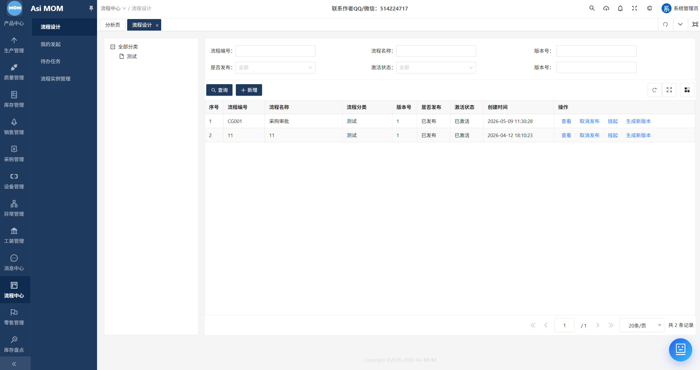Go to the next page
This screenshot has width=700, height=370.
click(598, 325)
